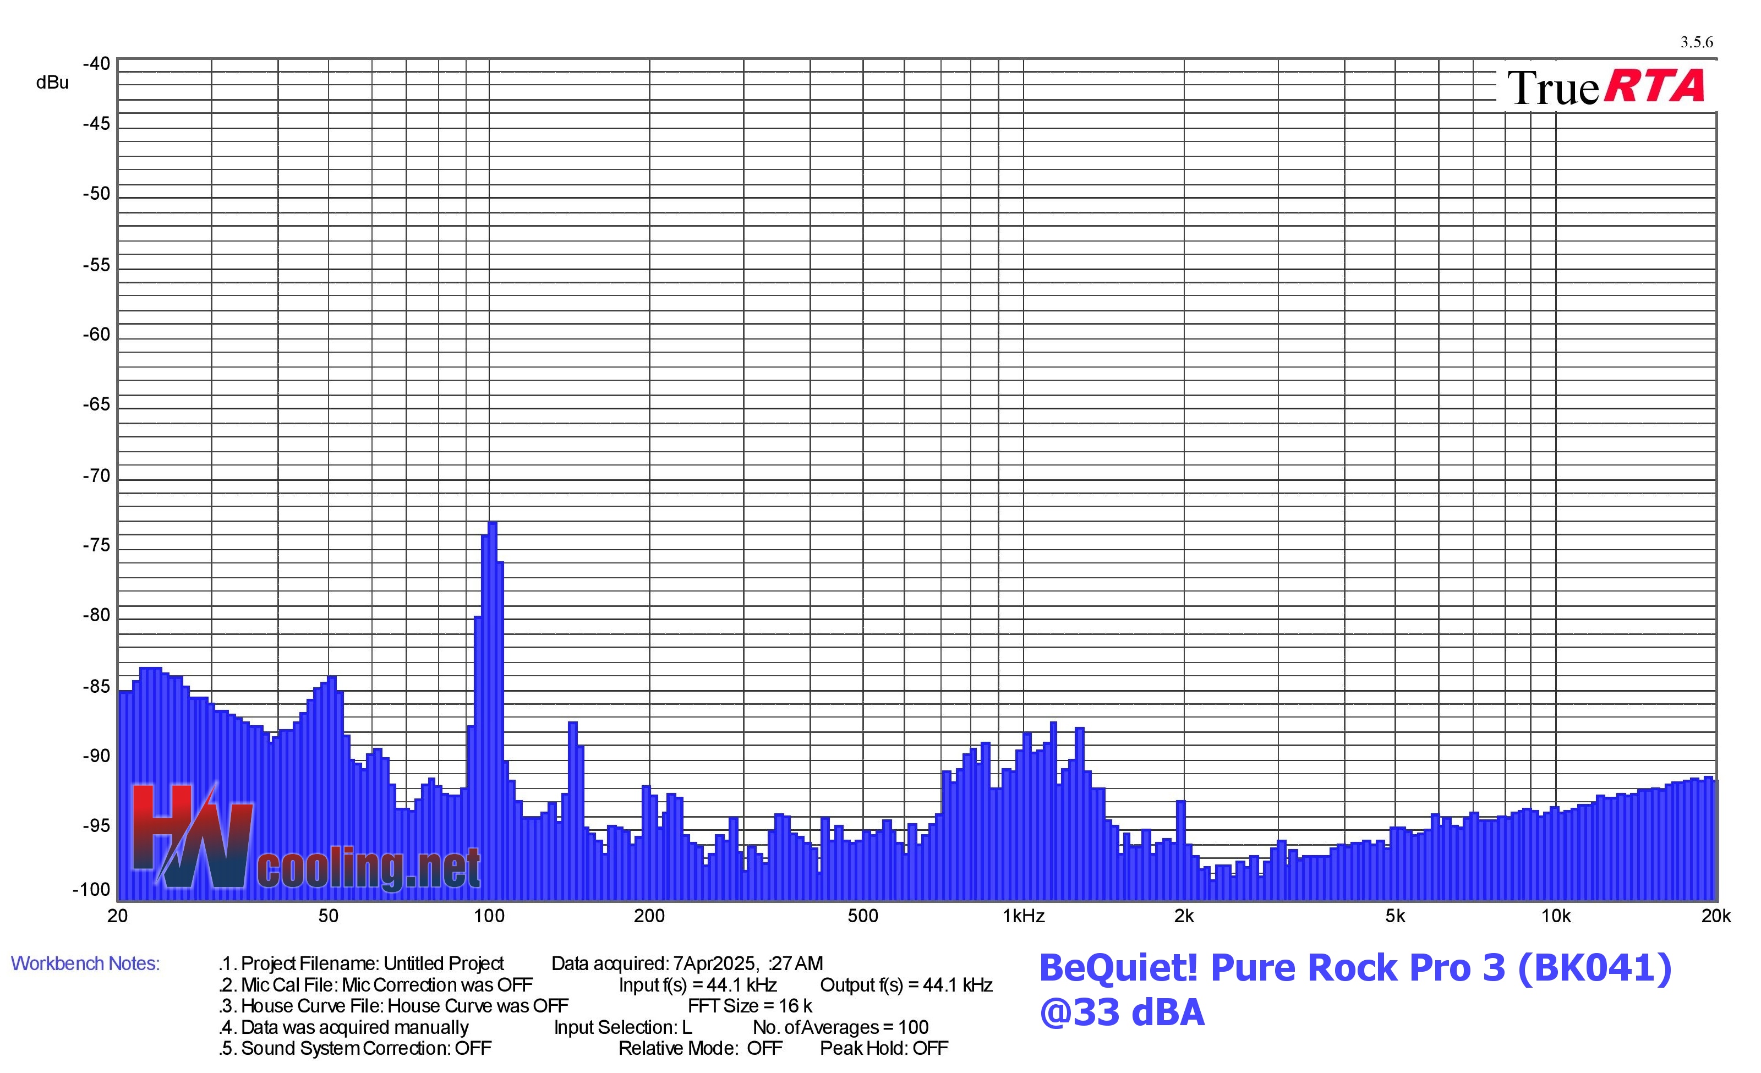The image size is (1761, 1073).
Task: Select the '@33 dBA' caption
Action: click(1122, 1013)
